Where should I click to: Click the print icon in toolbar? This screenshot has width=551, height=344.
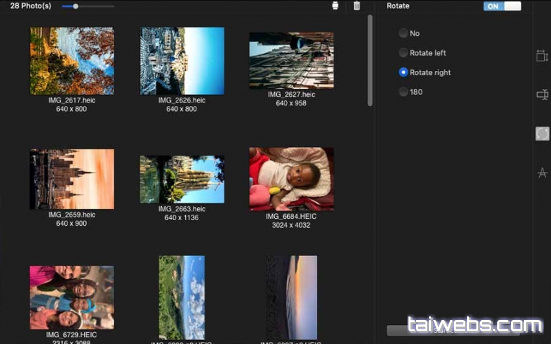tap(335, 6)
